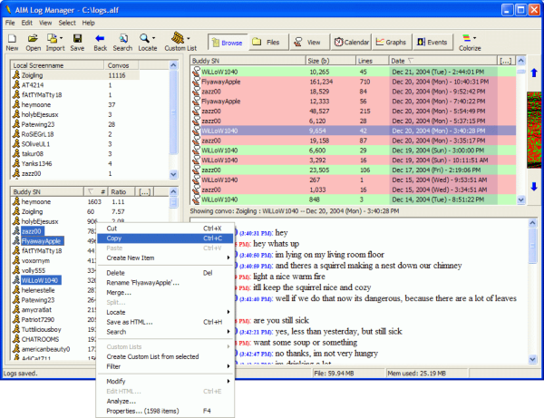544x418 pixels.
Task: Sort by the Ratio column header
Action: (121, 192)
